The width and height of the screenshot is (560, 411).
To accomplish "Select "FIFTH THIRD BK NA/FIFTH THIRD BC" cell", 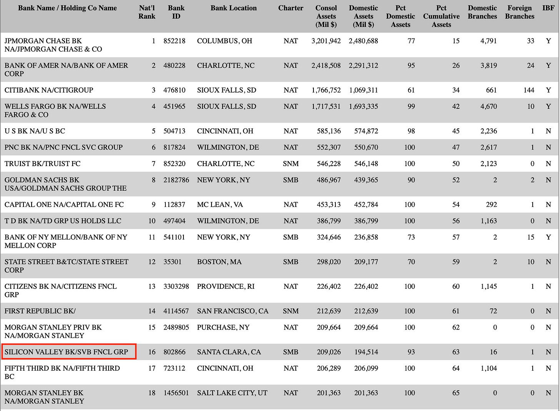I will click(x=62, y=373).
